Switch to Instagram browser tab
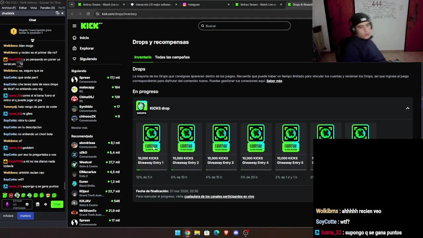423x238 pixels. (x=206, y=5)
